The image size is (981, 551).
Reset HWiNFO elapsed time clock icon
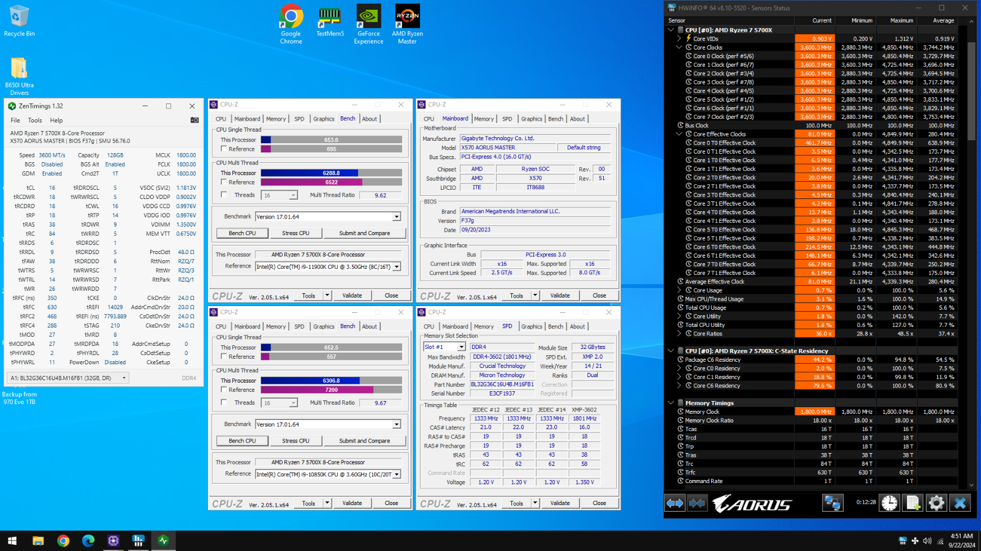click(x=890, y=503)
